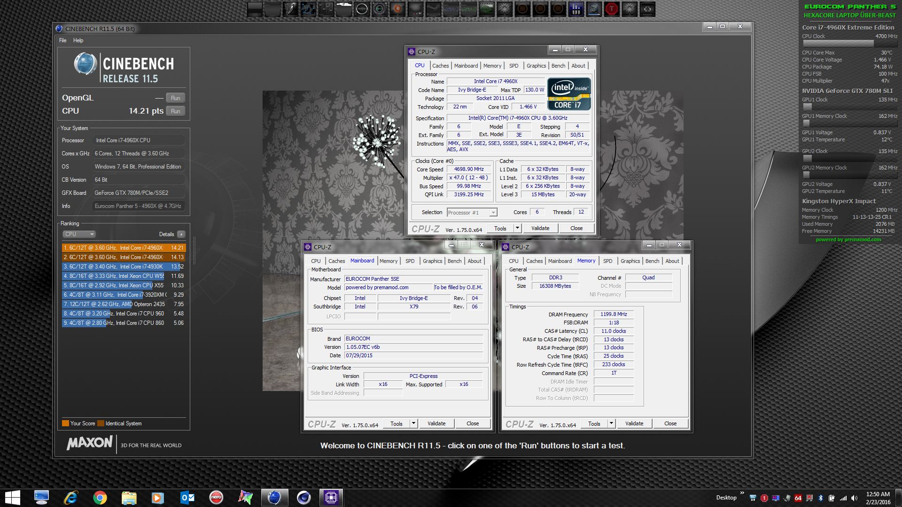Click the Bluetooth tray icon
The width and height of the screenshot is (902, 507).
[820, 498]
